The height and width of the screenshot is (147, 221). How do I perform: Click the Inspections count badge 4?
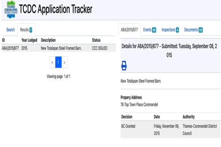(x=177, y=30)
